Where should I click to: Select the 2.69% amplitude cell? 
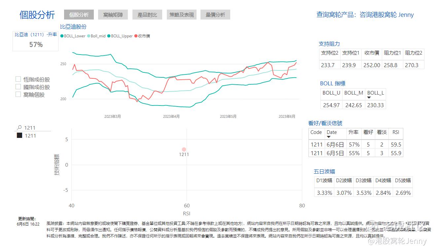tap(403, 193)
